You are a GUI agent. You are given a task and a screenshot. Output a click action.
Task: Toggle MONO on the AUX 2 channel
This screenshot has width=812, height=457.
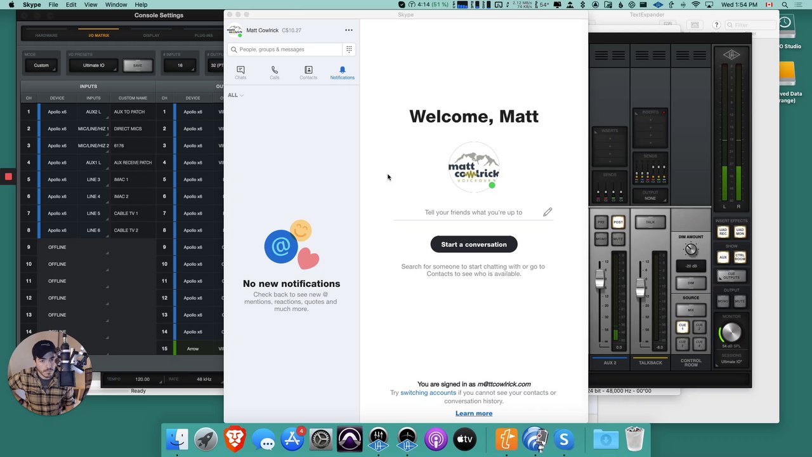[601, 239]
